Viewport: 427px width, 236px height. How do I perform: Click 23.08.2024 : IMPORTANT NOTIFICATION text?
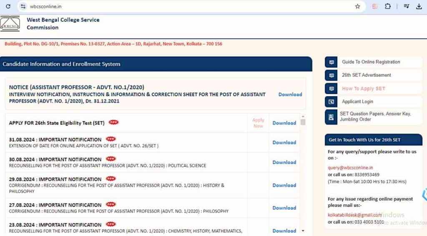pyautogui.click(x=55, y=225)
